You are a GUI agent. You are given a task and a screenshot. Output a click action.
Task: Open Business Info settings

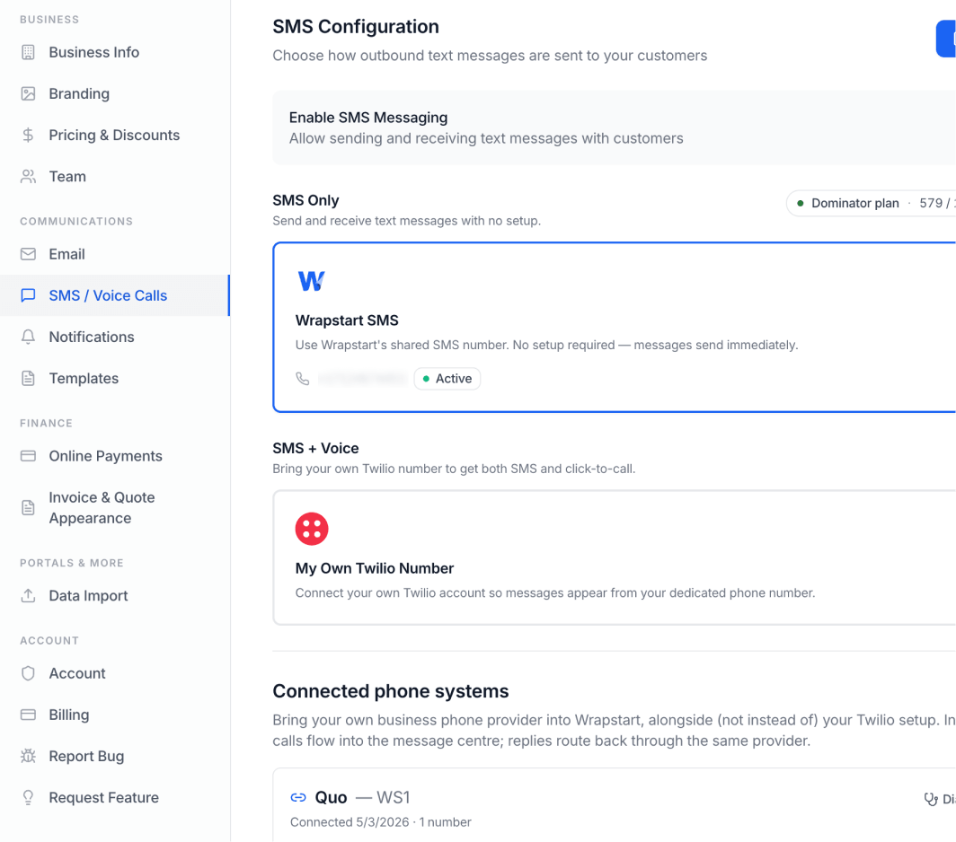[116, 52]
